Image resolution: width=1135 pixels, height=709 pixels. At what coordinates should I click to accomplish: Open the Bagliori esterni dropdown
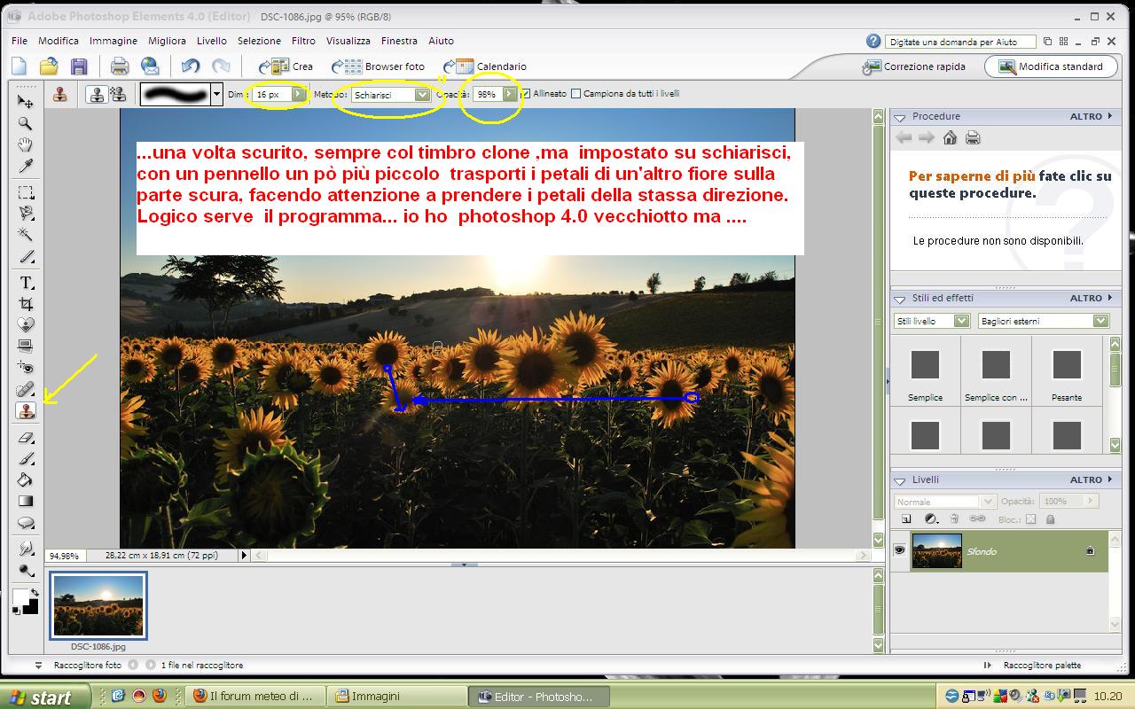(1100, 321)
